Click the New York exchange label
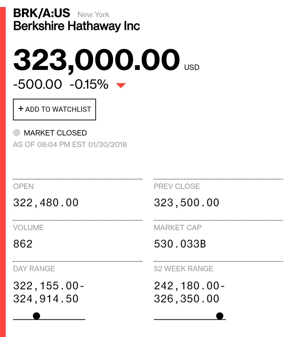Viewport: 297px width, 337px height. (93, 15)
